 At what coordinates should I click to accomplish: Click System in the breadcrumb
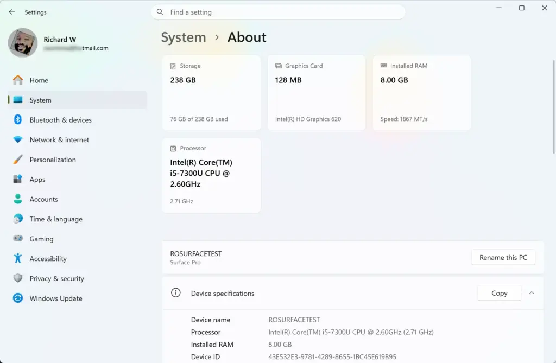tap(184, 37)
